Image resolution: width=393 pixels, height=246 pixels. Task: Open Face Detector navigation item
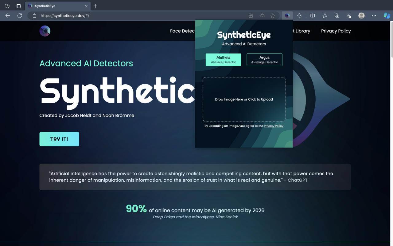click(x=183, y=31)
